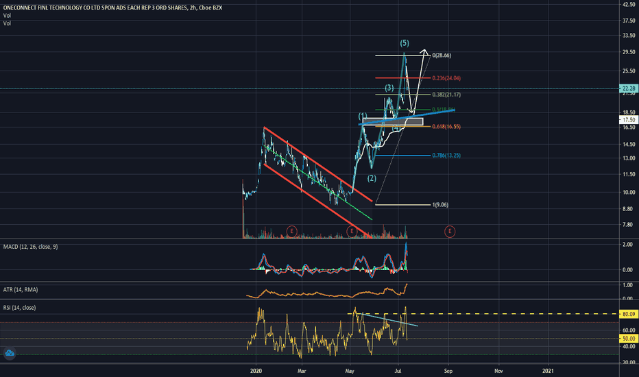This screenshot has height=377, width=639.
Task: Click the 0.786(13.25) Fibonacci level label
Action: point(446,156)
